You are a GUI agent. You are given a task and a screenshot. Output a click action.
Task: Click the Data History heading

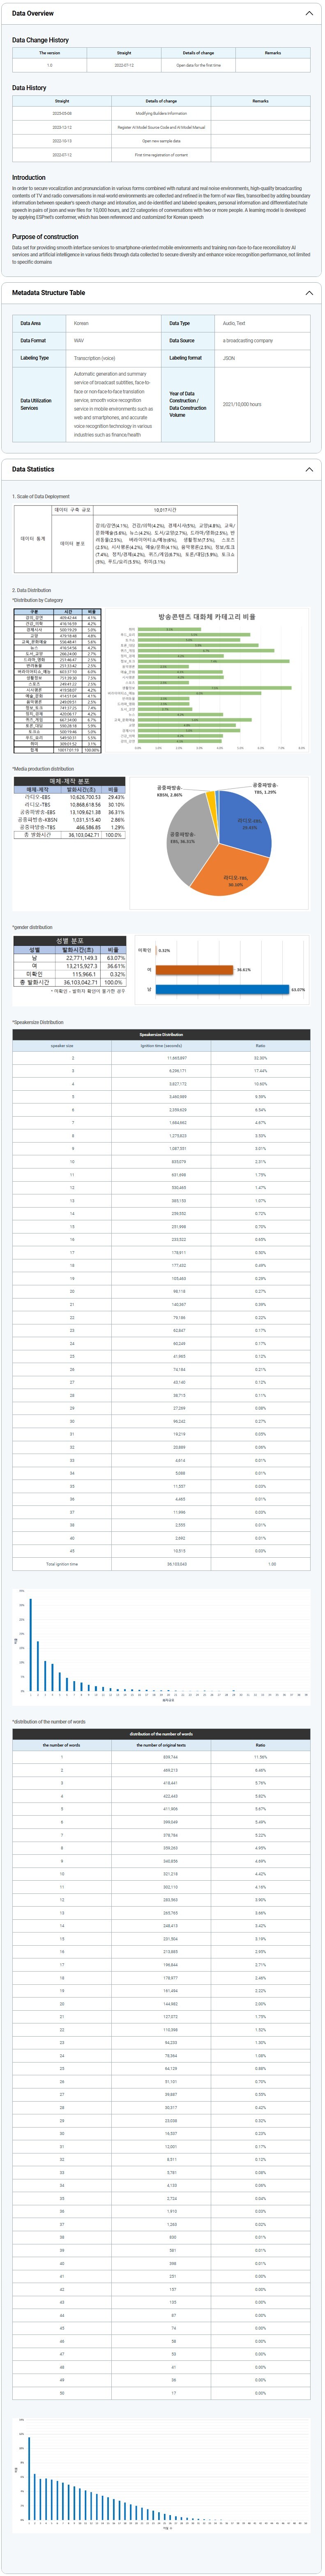click(x=29, y=88)
